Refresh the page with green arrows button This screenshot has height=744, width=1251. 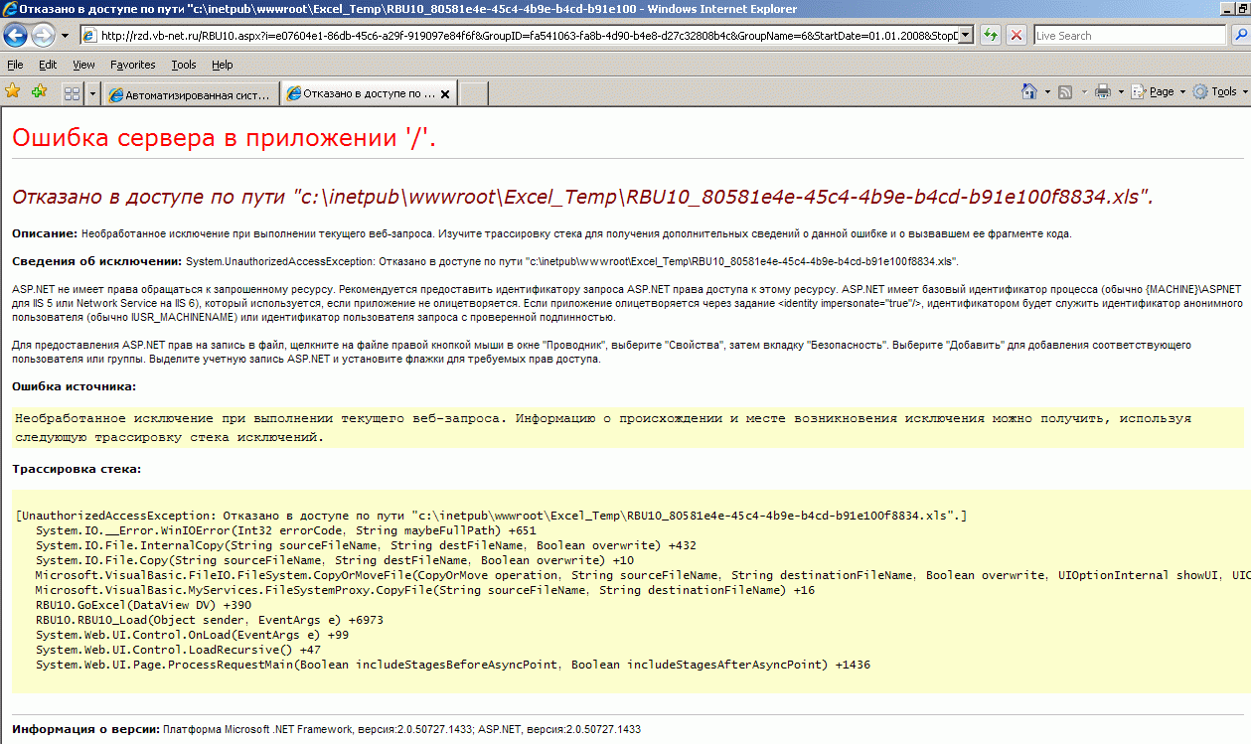[x=991, y=36]
